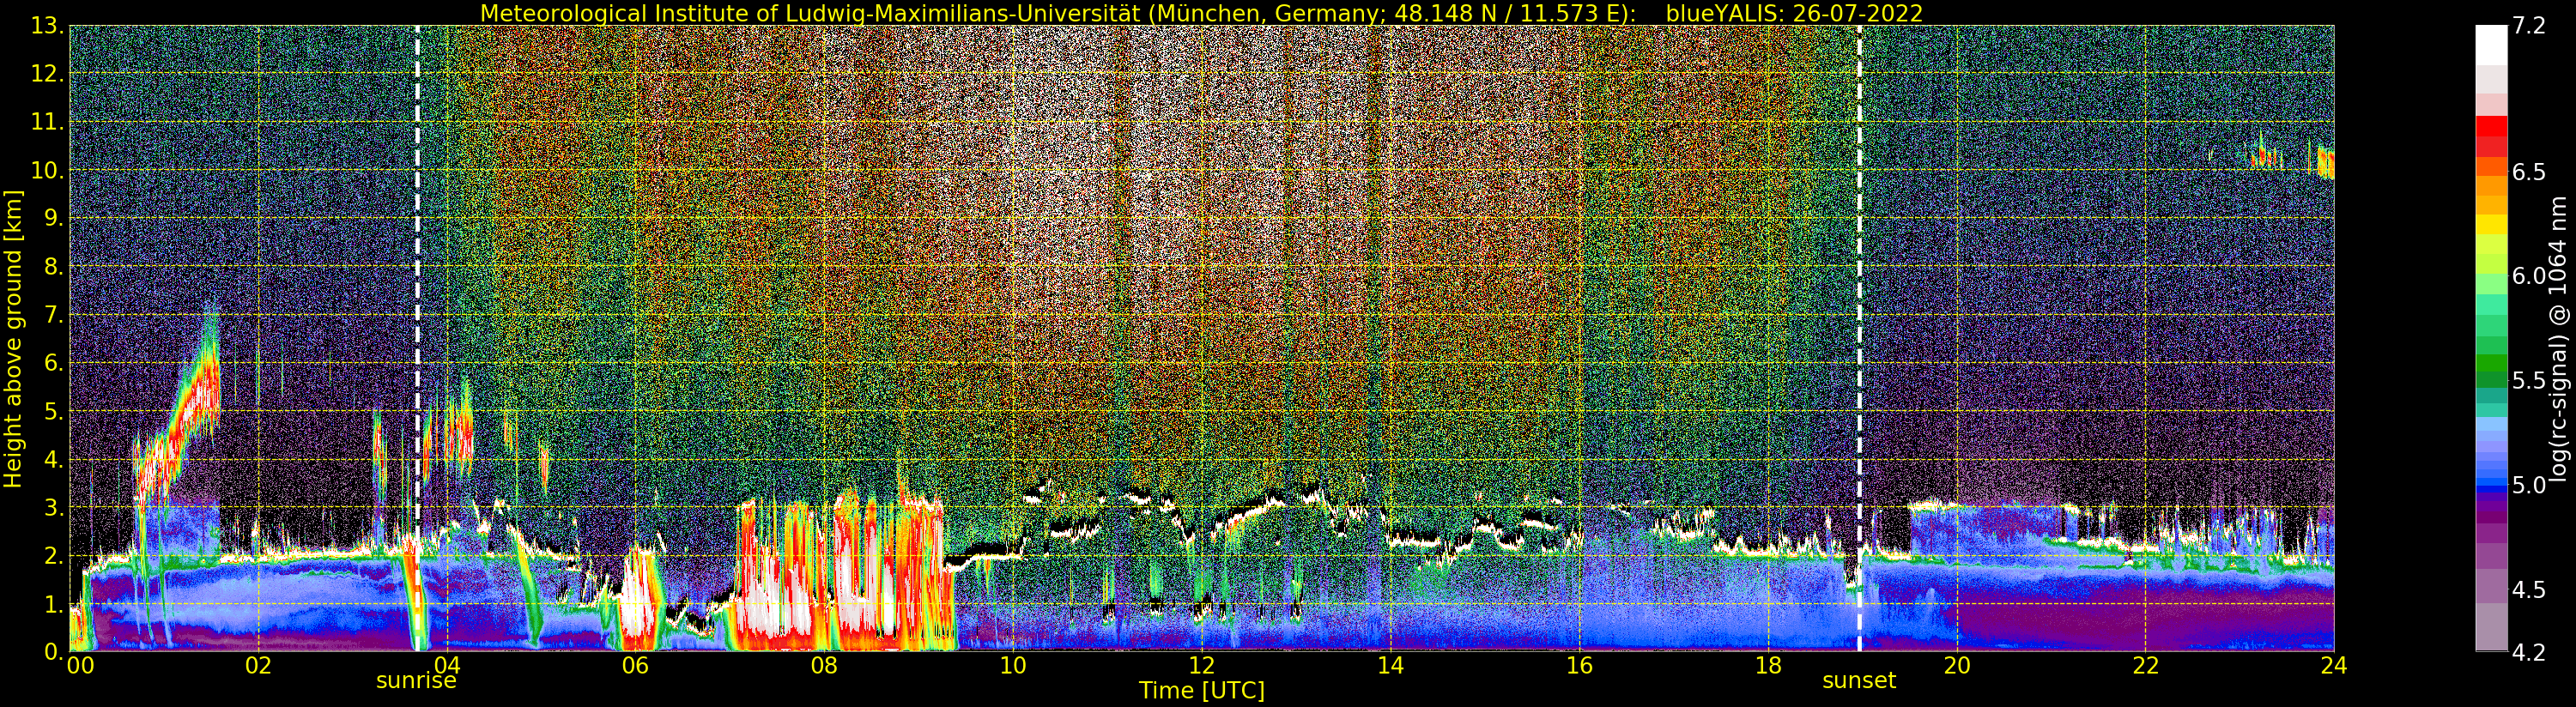Click the time tick label '06'

coord(635,665)
